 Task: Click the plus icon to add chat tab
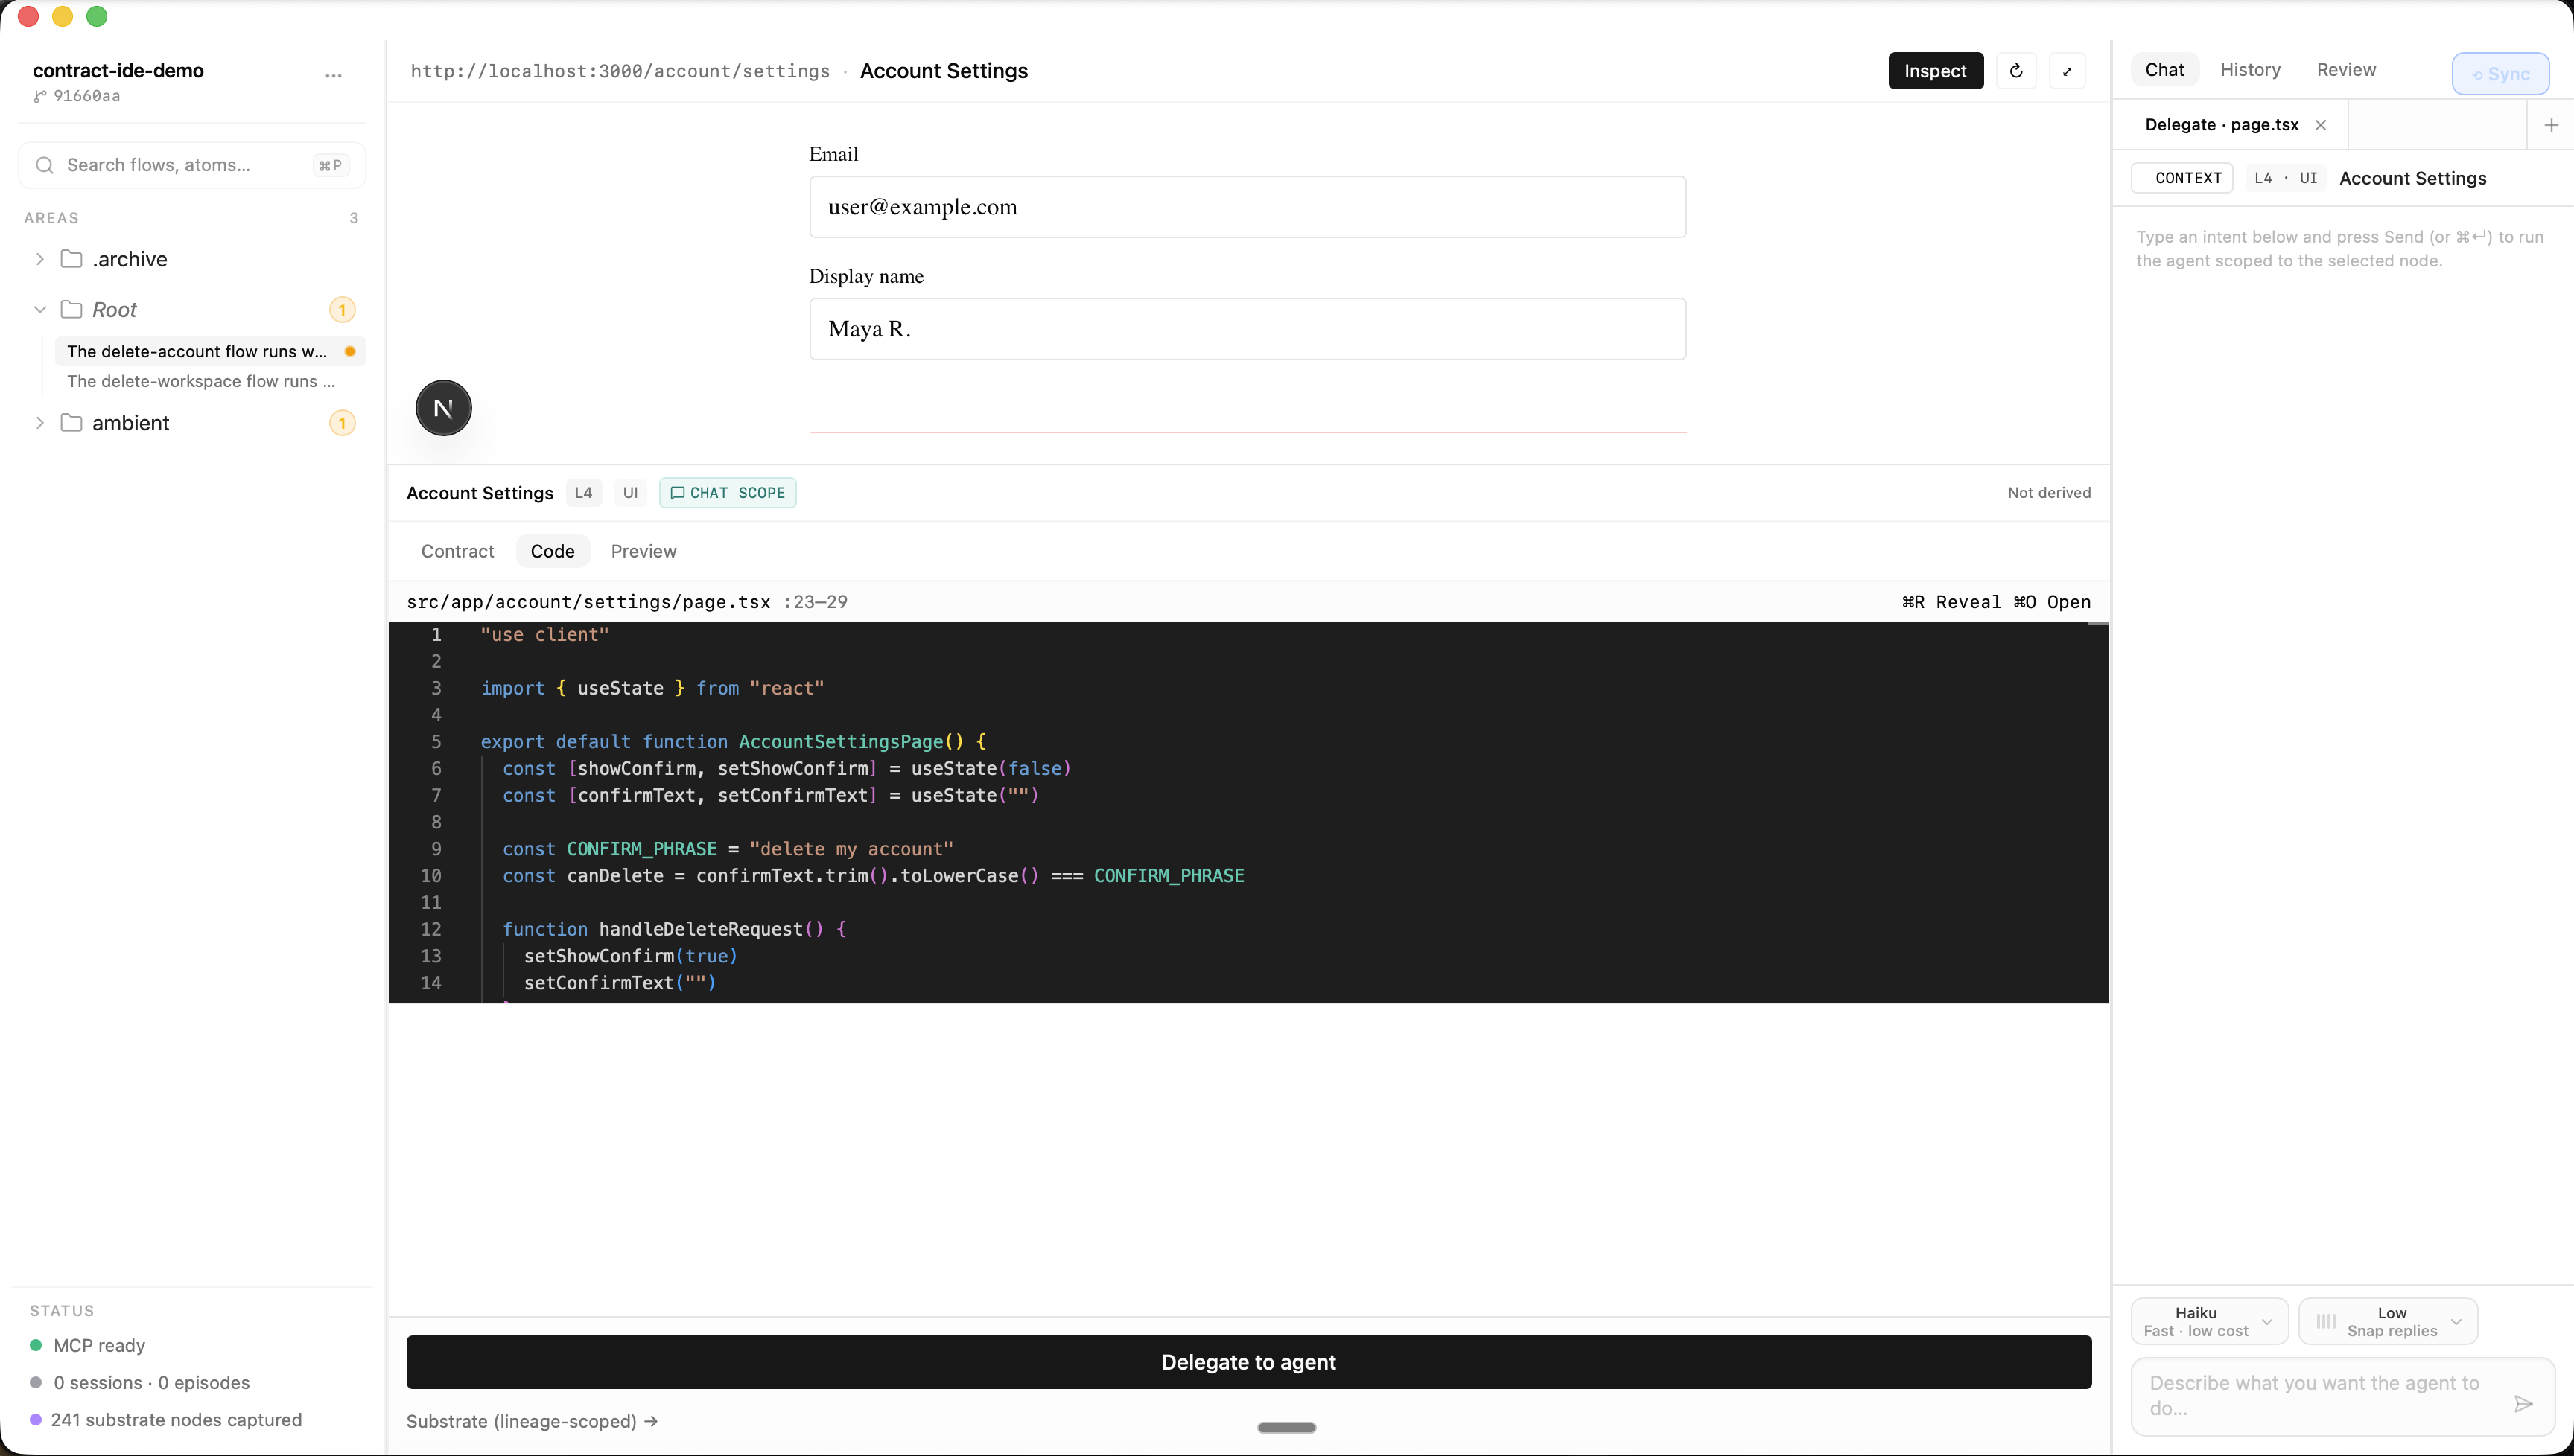tap(2550, 125)
